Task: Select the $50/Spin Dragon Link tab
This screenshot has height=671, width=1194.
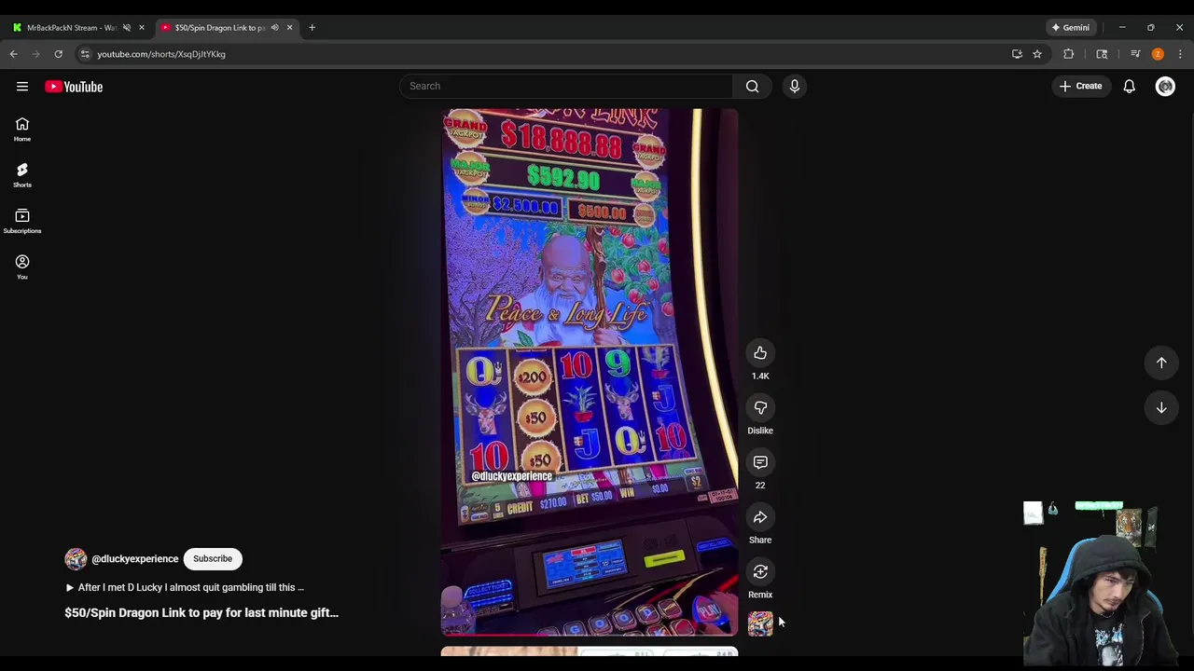Action: [220, 28]
